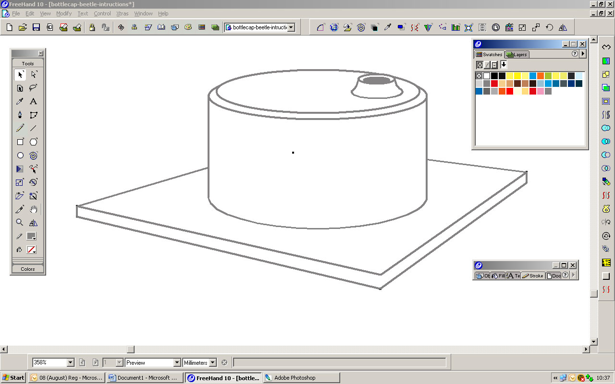Screen dimensions: 615x384
Task: Activate the Spiral tool
Action: 33,155
